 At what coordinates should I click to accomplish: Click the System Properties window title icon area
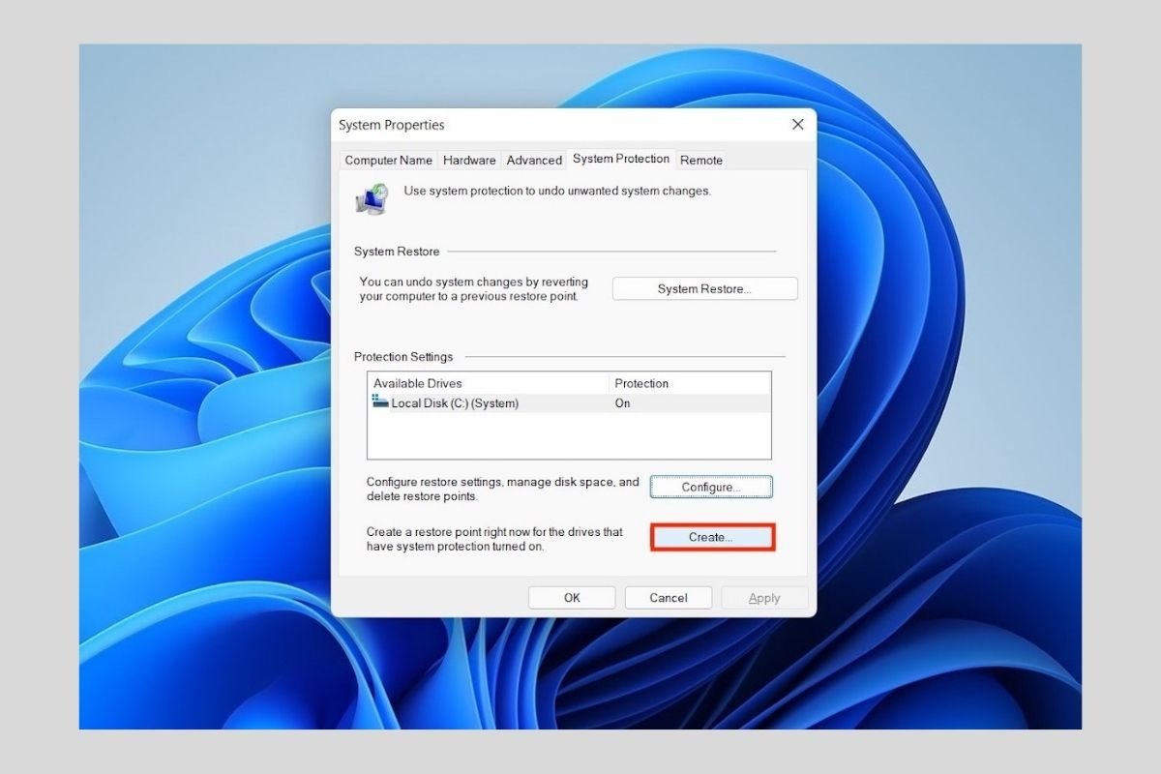[x=390, y=125]
